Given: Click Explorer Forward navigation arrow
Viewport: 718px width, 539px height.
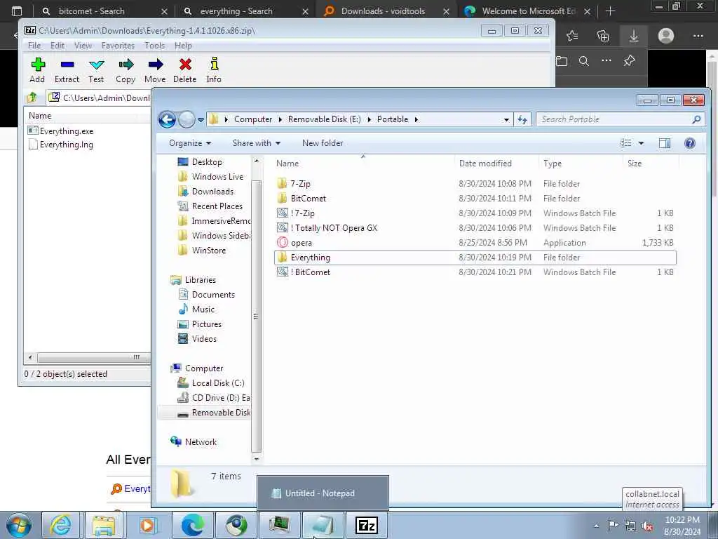Looking at the screenshot, I should tap(187, 119).
